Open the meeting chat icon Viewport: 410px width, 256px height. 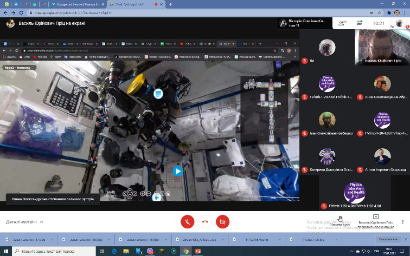(359, 23)
